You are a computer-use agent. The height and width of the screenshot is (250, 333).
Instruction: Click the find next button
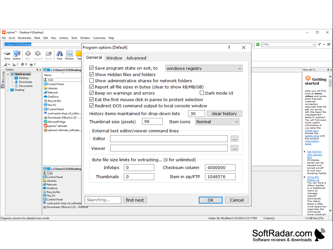pyautogui.click(x=135, y=200)
